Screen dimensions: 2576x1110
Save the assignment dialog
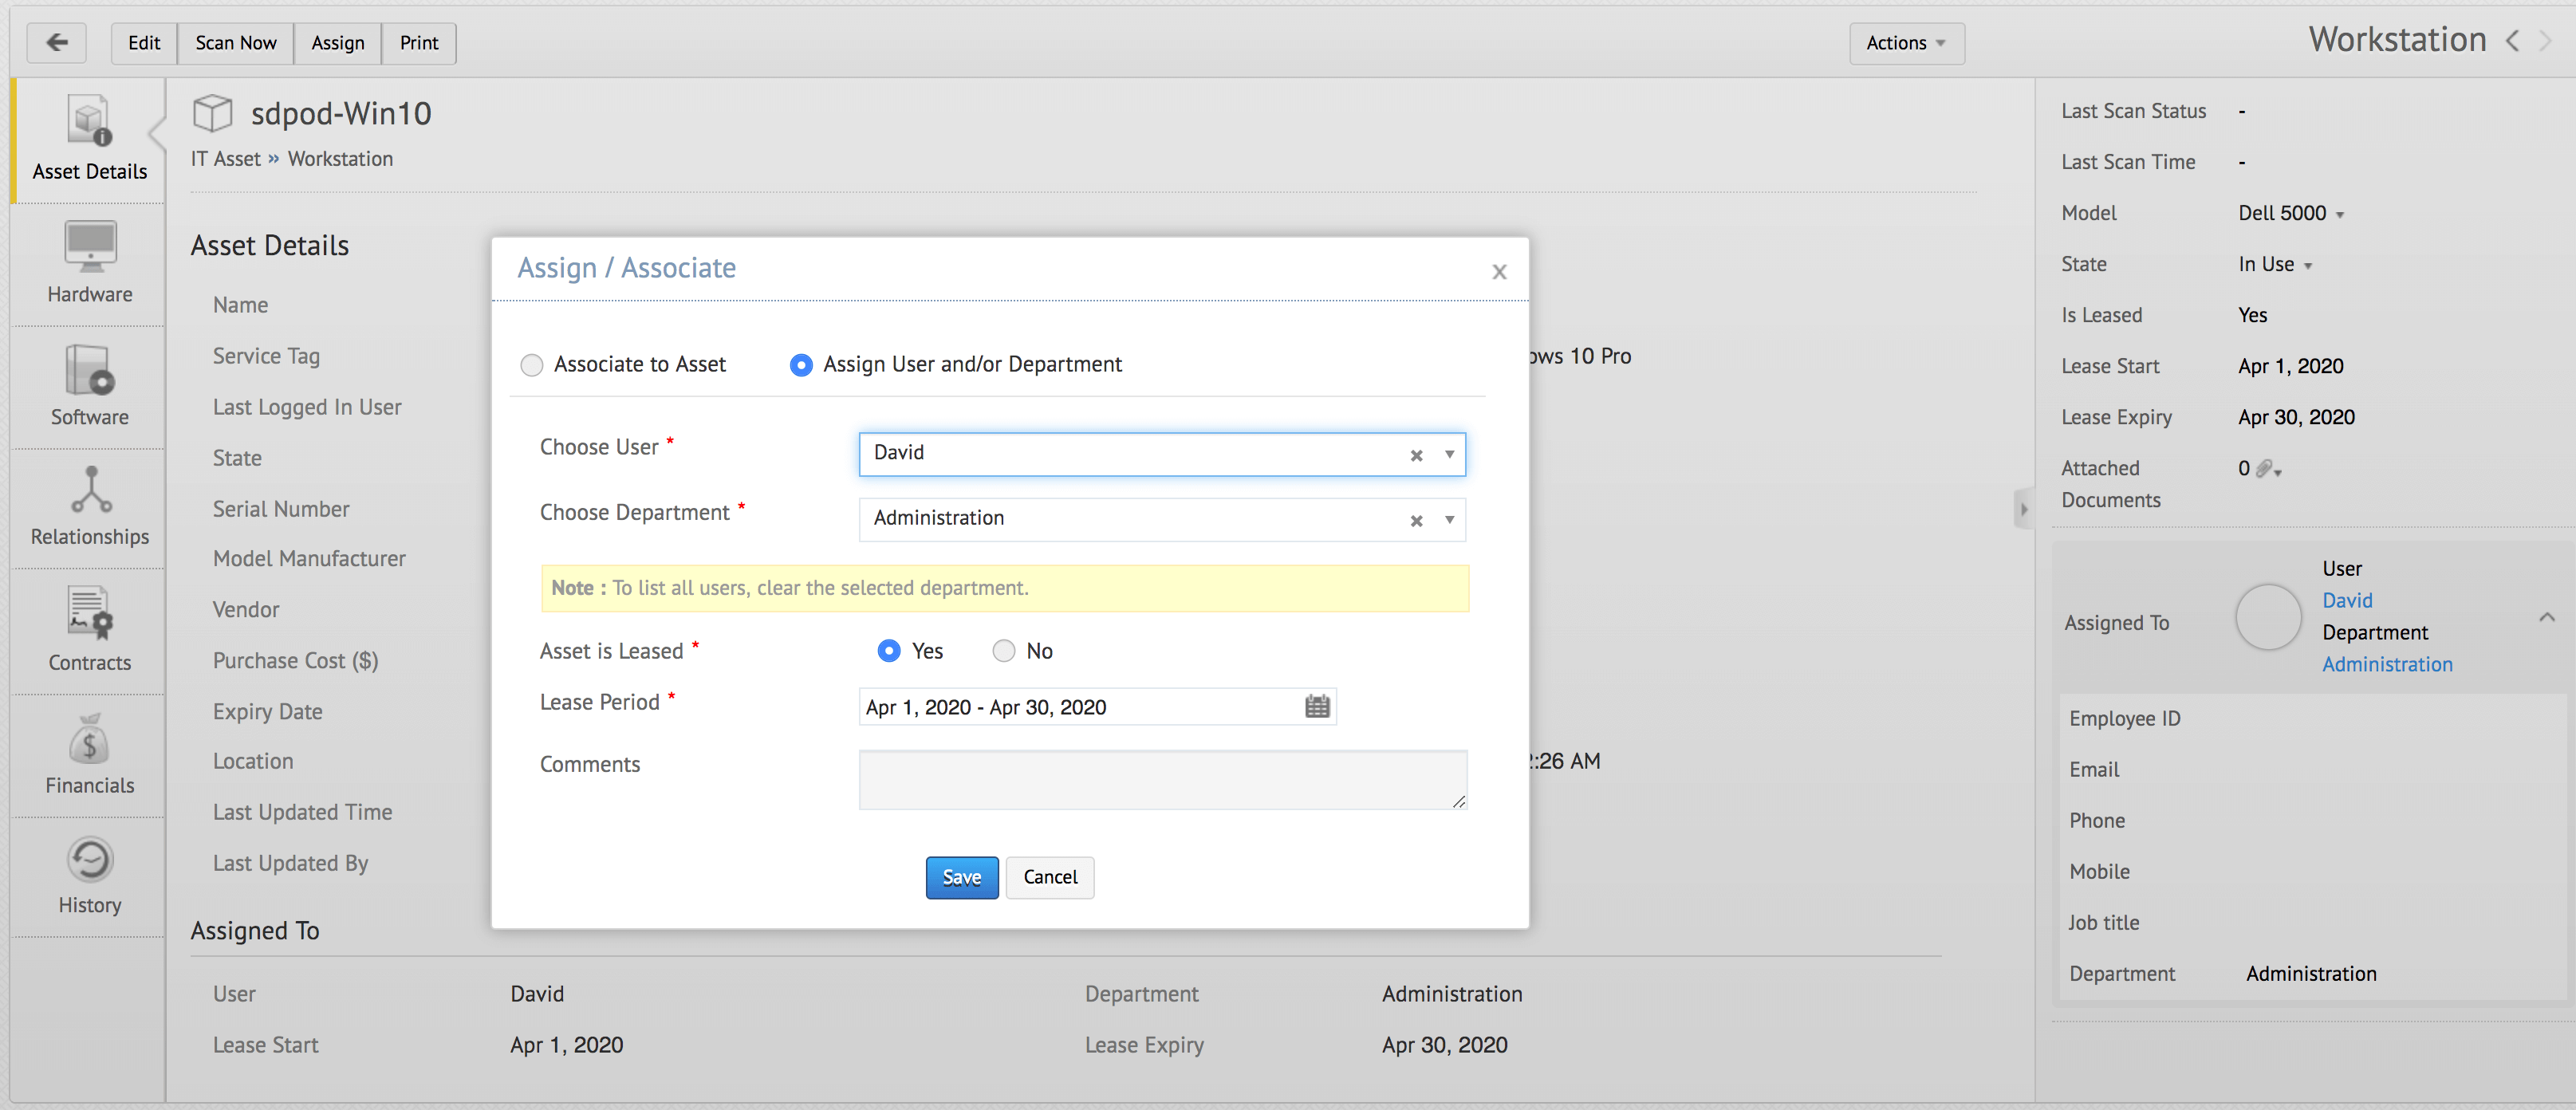click(961, 877)
